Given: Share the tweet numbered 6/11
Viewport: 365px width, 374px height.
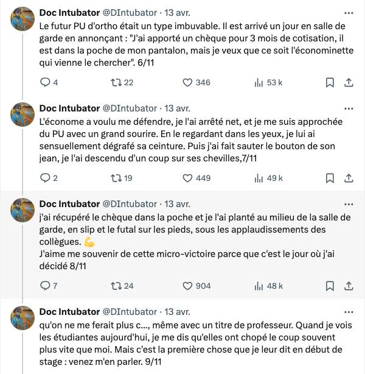Looking at the screenshot, I should pos(349,82).
